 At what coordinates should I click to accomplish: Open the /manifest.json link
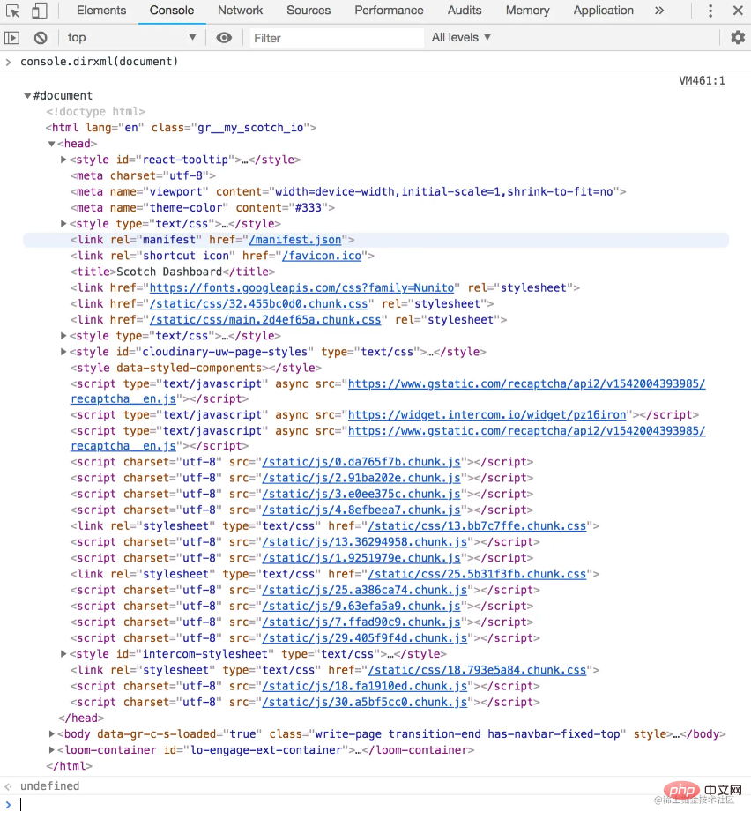[295, 240]
